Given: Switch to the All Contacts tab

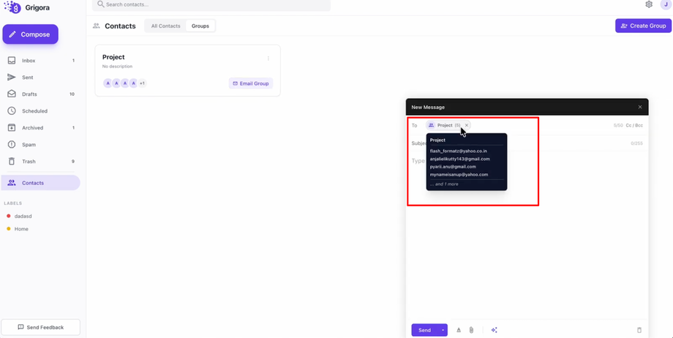Looking at the screenshot, I should (x=165, y=26).
